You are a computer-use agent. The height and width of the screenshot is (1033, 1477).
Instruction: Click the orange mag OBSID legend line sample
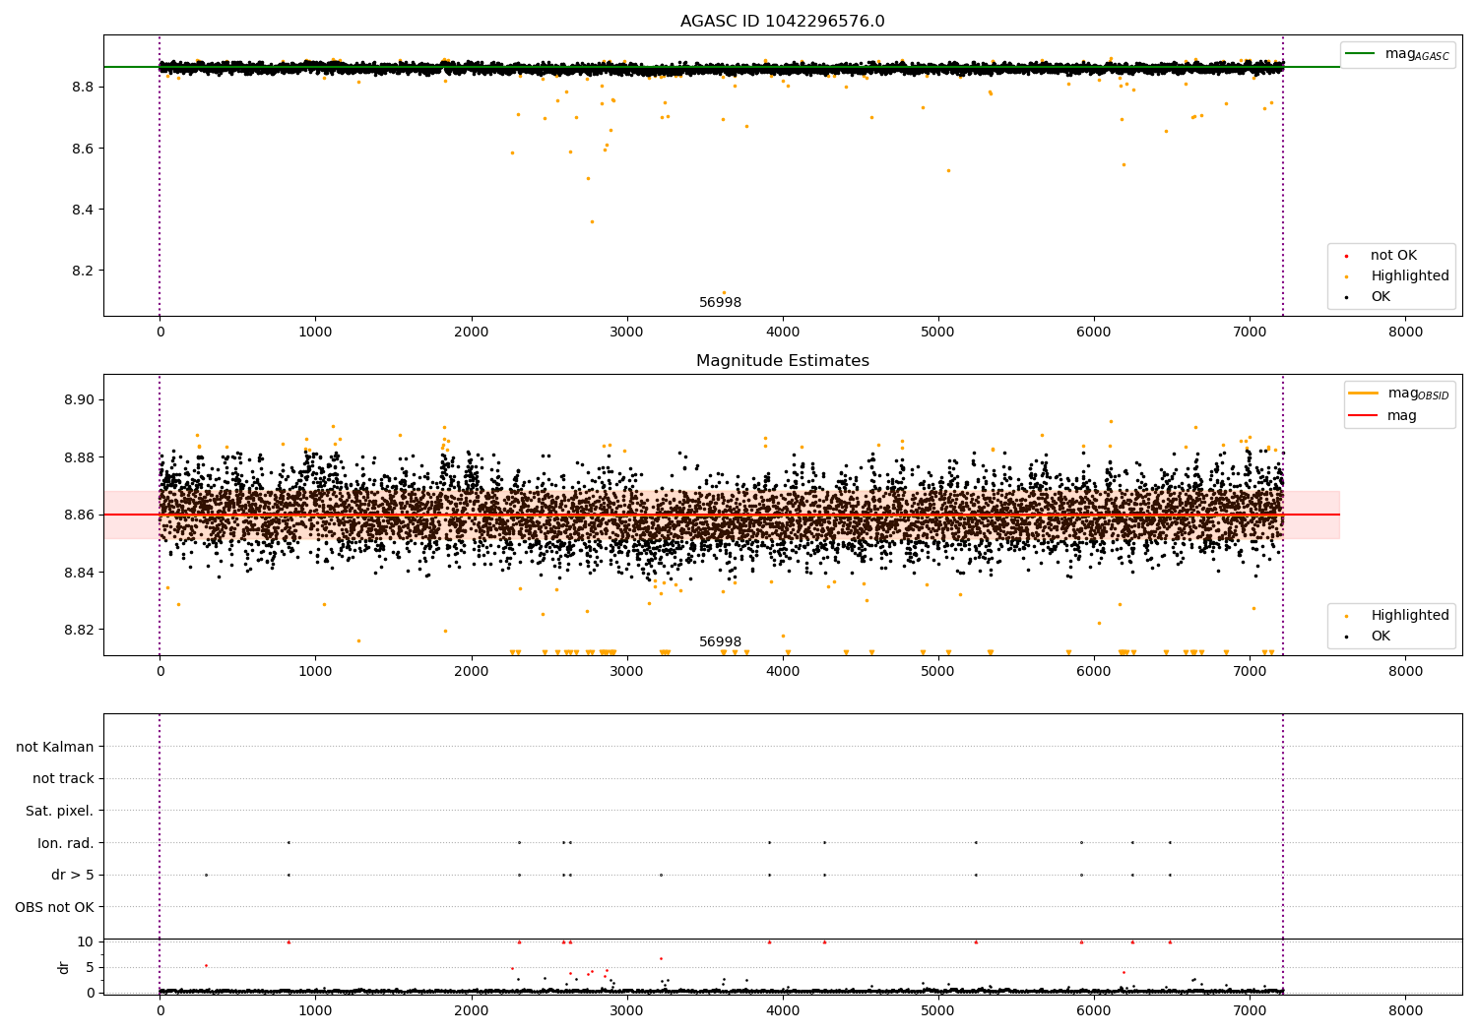(1365, 393)
